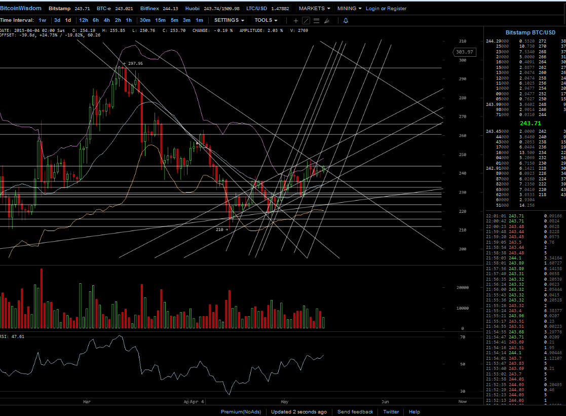Set time interval to 6h
This screenshot has height=416, width=566.
[96, 20]
